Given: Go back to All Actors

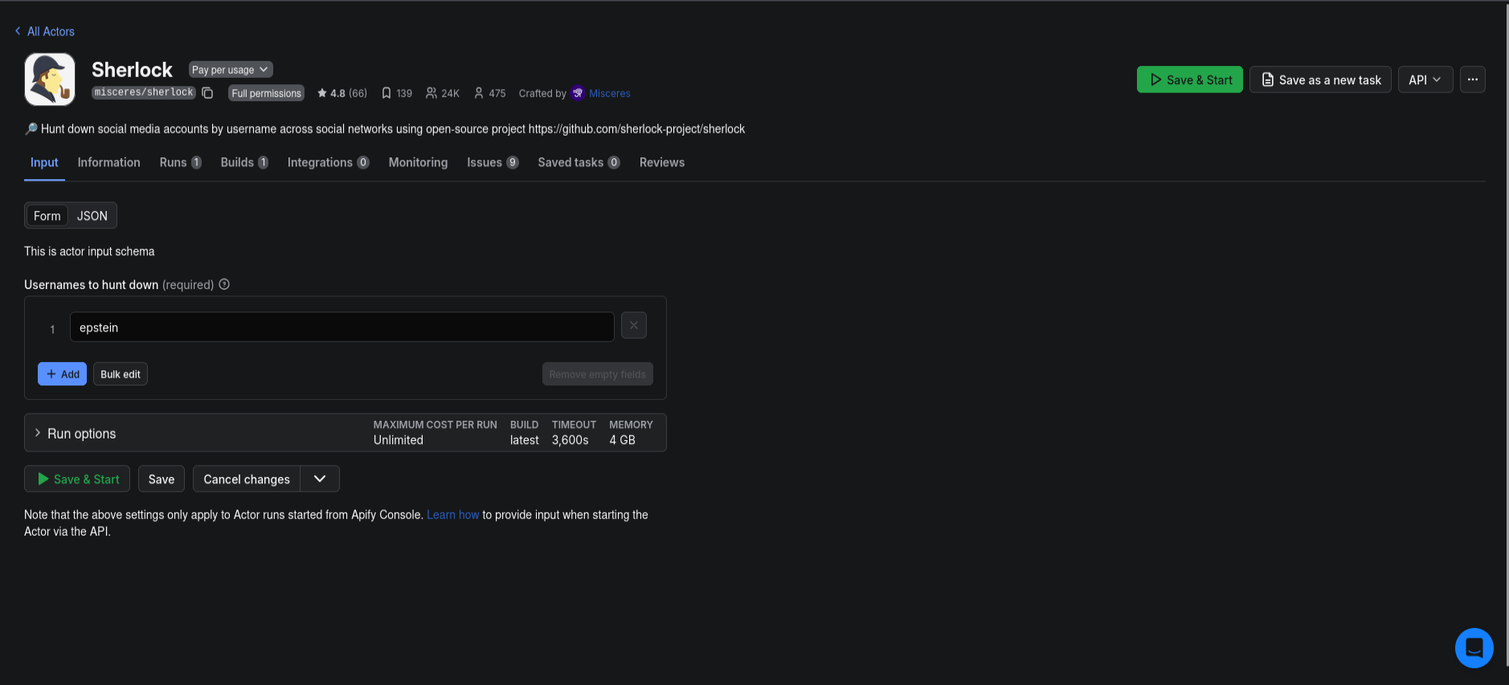Looking at the screenshot, I should point(45,31).
